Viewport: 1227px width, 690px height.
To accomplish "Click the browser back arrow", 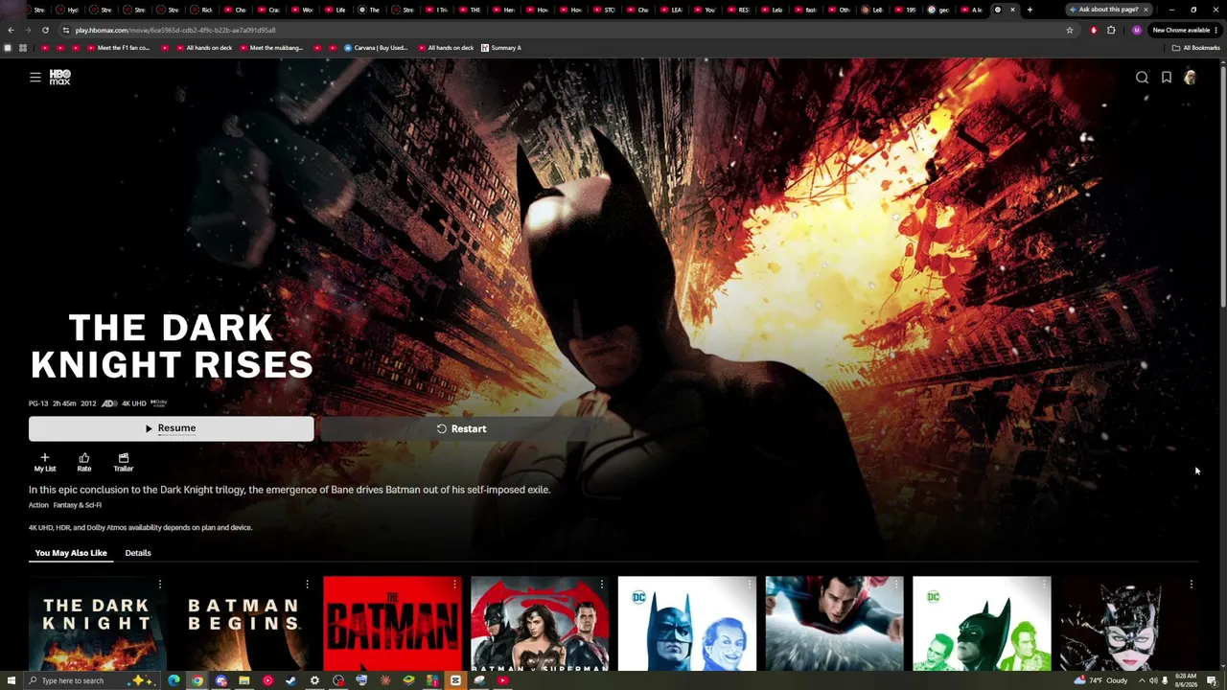I will [11, 30].
